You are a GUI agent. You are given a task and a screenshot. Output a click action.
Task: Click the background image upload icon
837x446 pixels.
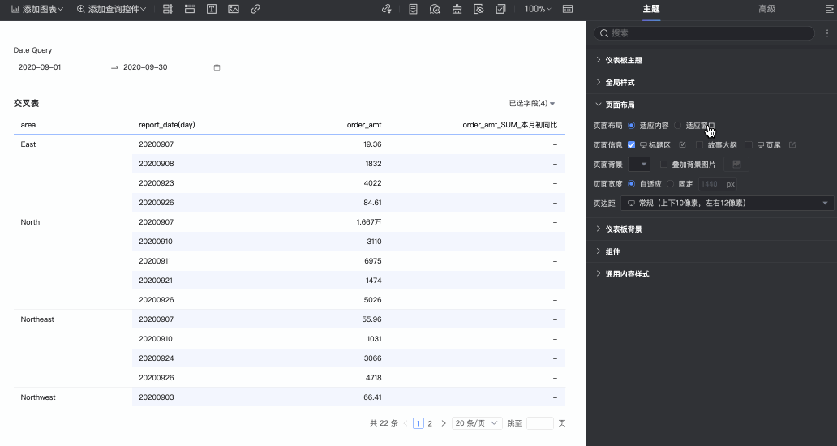tap(736, 165)
